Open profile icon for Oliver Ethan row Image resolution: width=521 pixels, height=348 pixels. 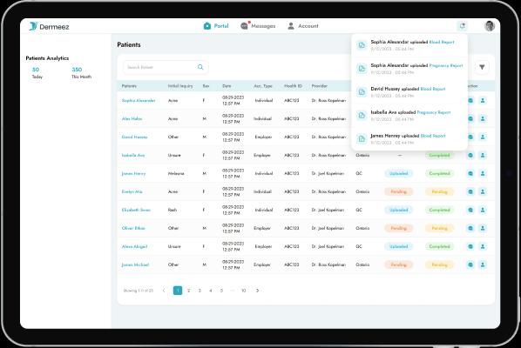(483, 228)
